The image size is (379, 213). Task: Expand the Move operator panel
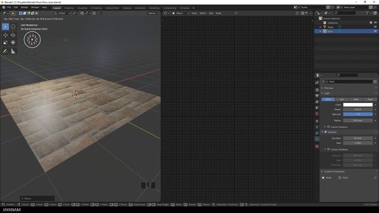[37, 199]
